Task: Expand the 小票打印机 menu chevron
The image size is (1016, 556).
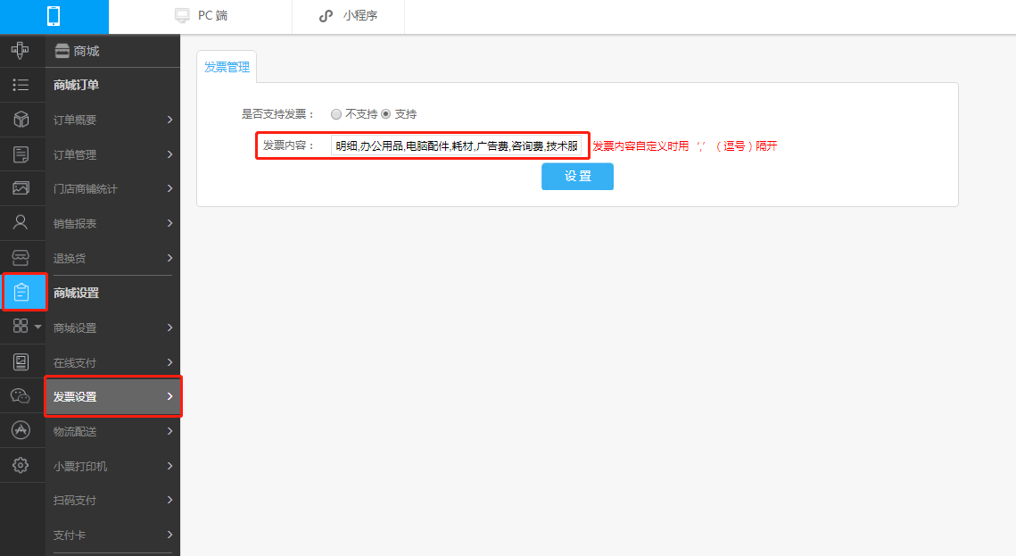Action: tap(169, 466)
